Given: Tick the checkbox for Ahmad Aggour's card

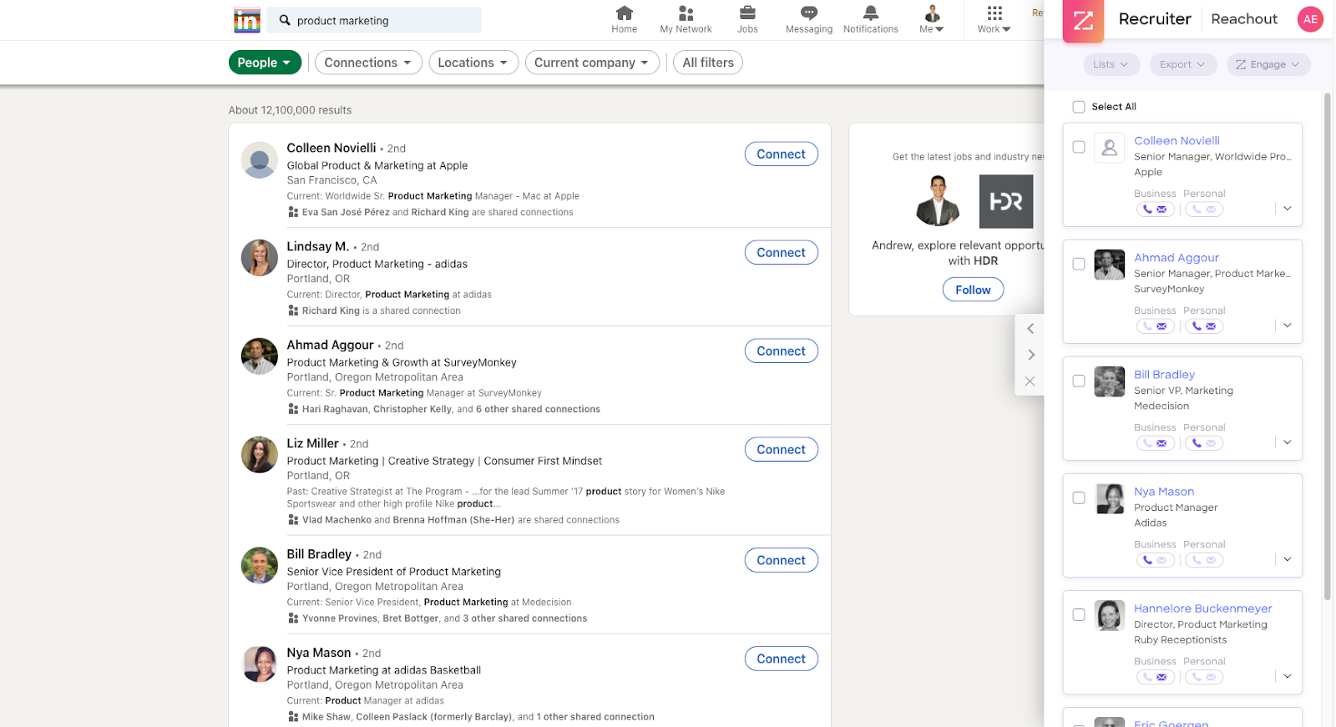Looking at the screenshot, I should point(1079,264).
